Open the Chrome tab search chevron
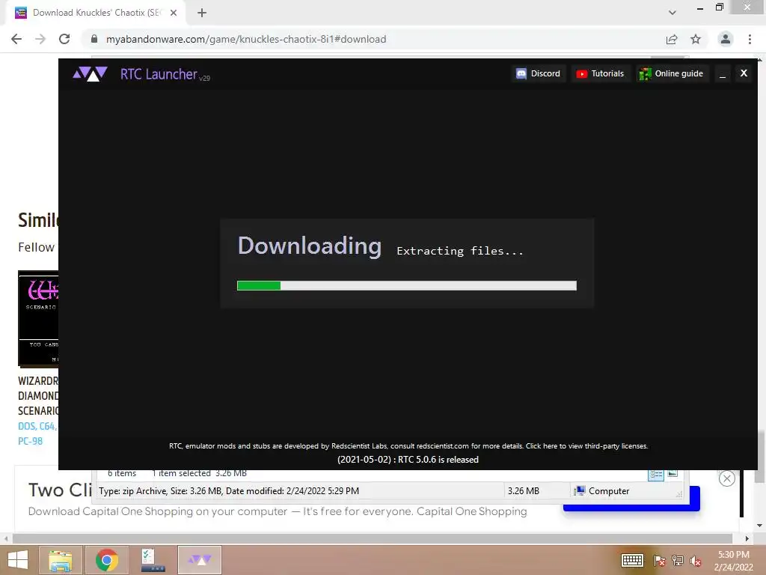This screenshot has width=766, height=575. (672, 13)
